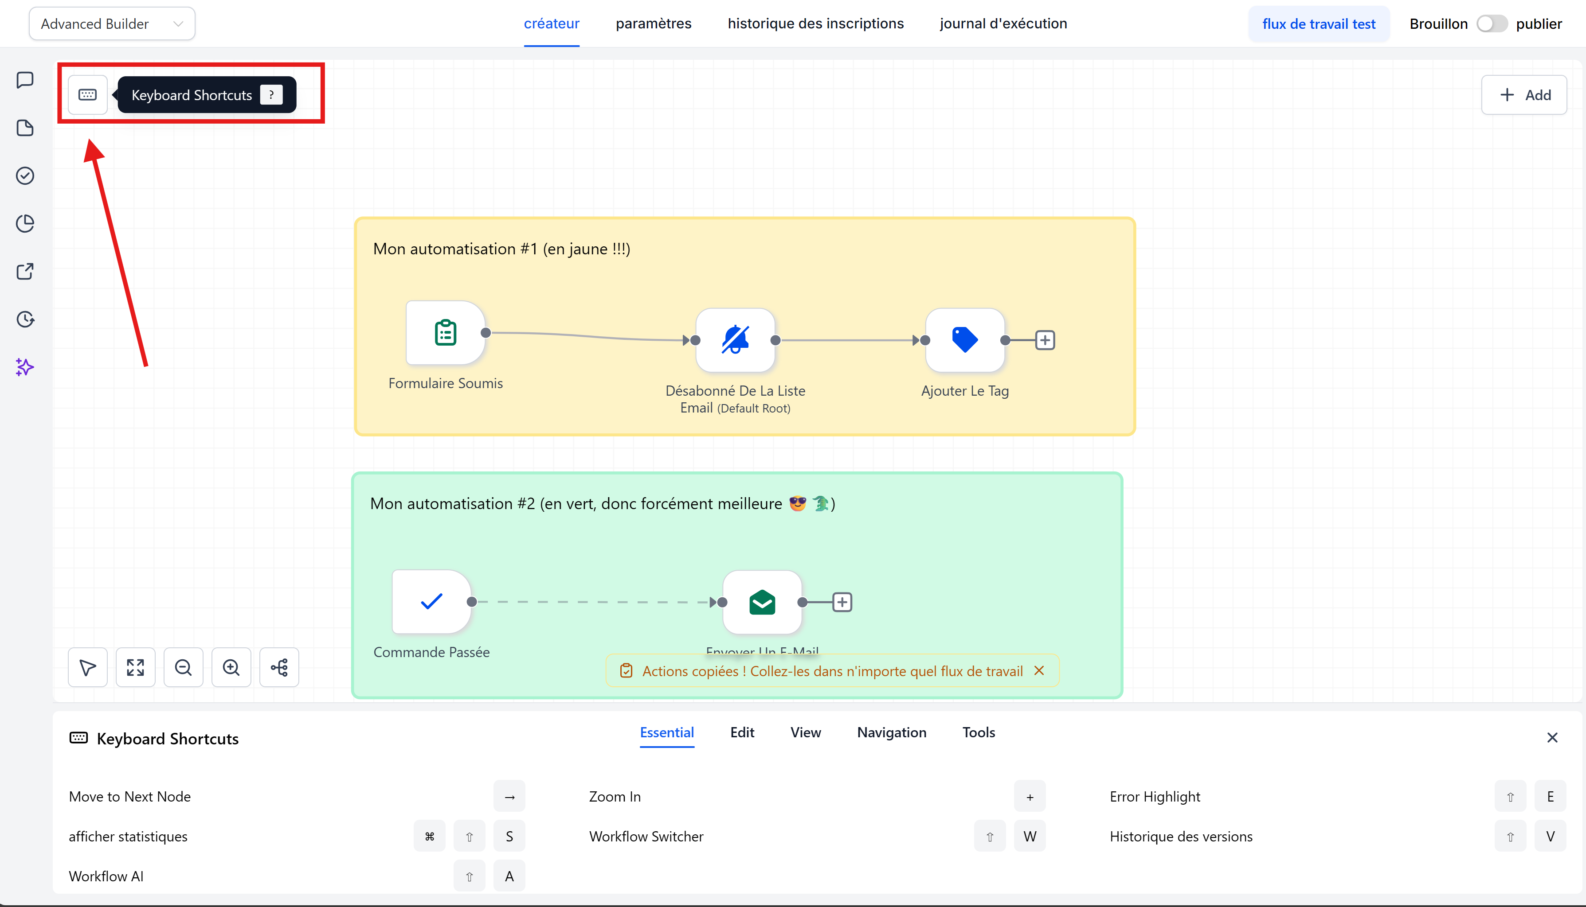Screen dimensions: 1586x907
Task: Click Historique des versions shortcut label
Action: (1181, 836)
